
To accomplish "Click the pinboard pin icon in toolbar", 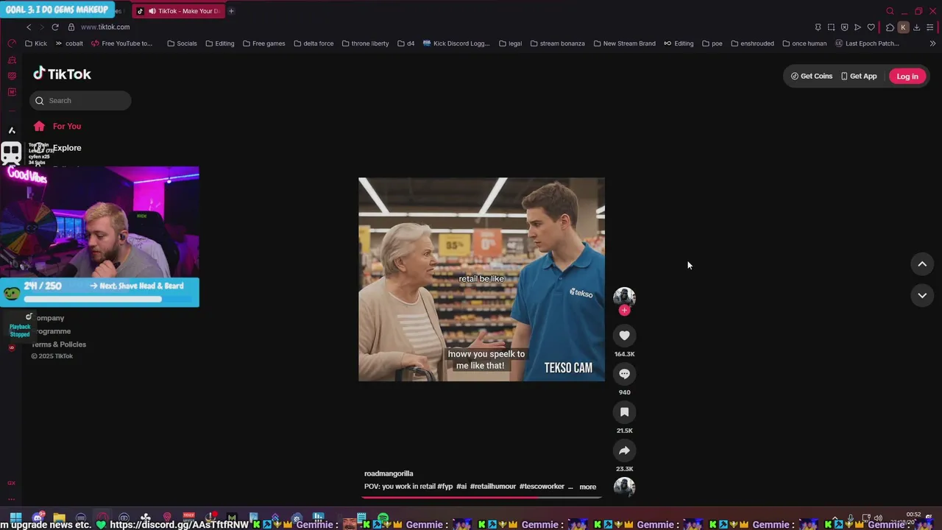I will (818, 27).
